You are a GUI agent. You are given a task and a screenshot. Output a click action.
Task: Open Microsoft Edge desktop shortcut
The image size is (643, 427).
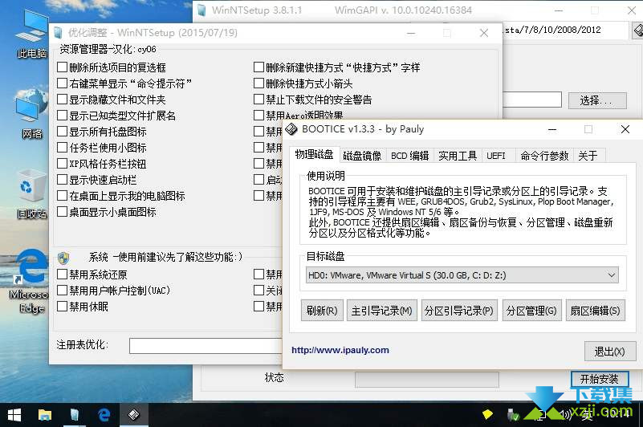tap(29, 281)
